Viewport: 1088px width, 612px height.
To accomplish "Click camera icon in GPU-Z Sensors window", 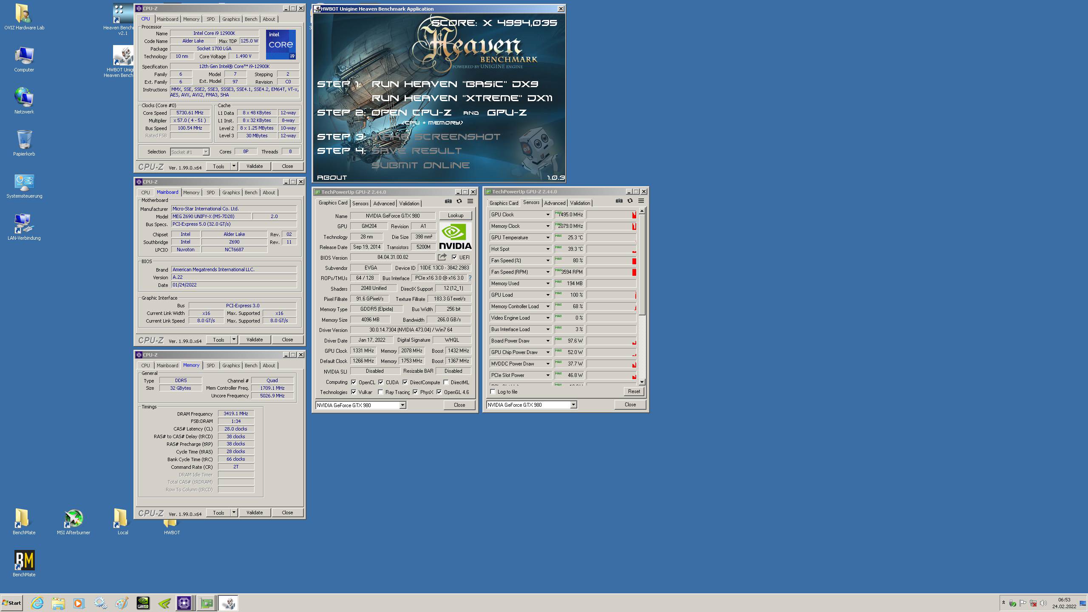I will click(x=619, y=201).
